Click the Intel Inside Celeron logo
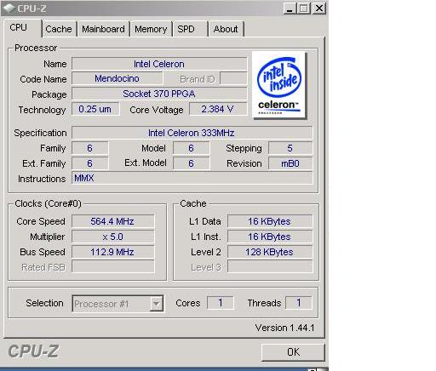The height and width of the screenshot is (371, 436). (279, 85)
